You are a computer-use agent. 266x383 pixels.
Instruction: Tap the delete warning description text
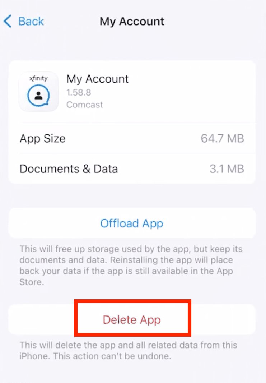point(129,351)
